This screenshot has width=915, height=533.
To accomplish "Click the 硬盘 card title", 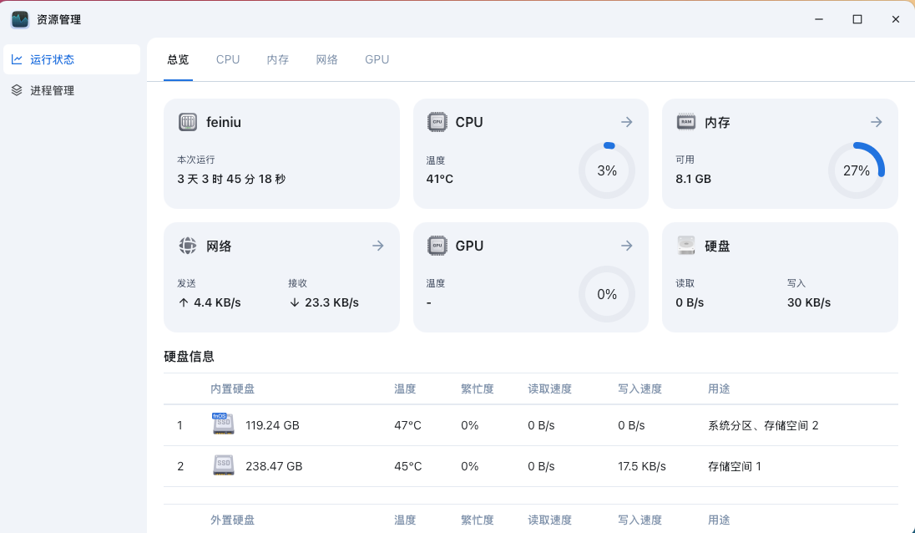I will [x=717, y=246].
